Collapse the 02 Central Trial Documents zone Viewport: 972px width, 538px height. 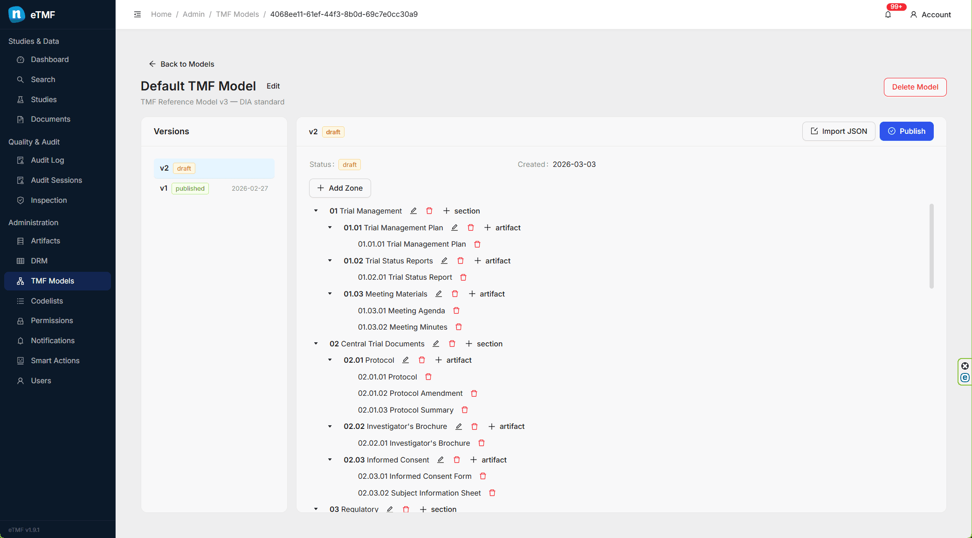pos(316,344)
